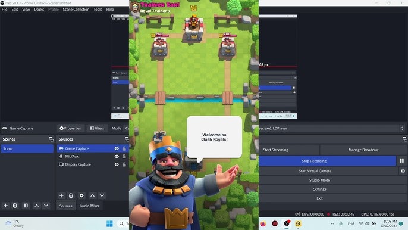Image resolution: width=408 pixels, height=230 pixels.
Task: Switch to the Sources tab
Action: pos(65,206)
